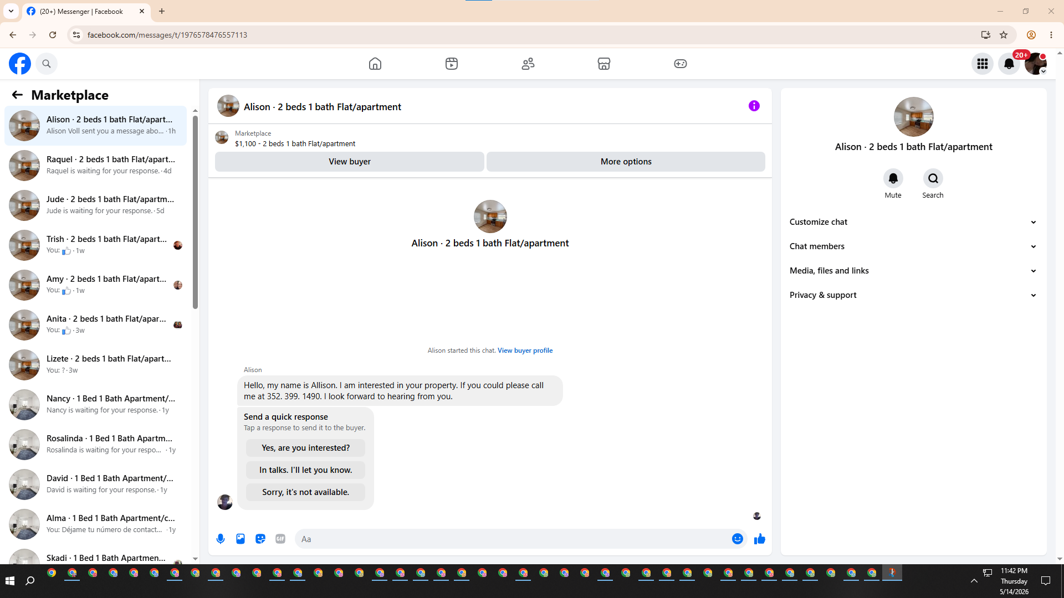Open Chrome's three-dot menu
Screen dimensions: 1064x598
pyautogui.click(x=1051, y=35)
